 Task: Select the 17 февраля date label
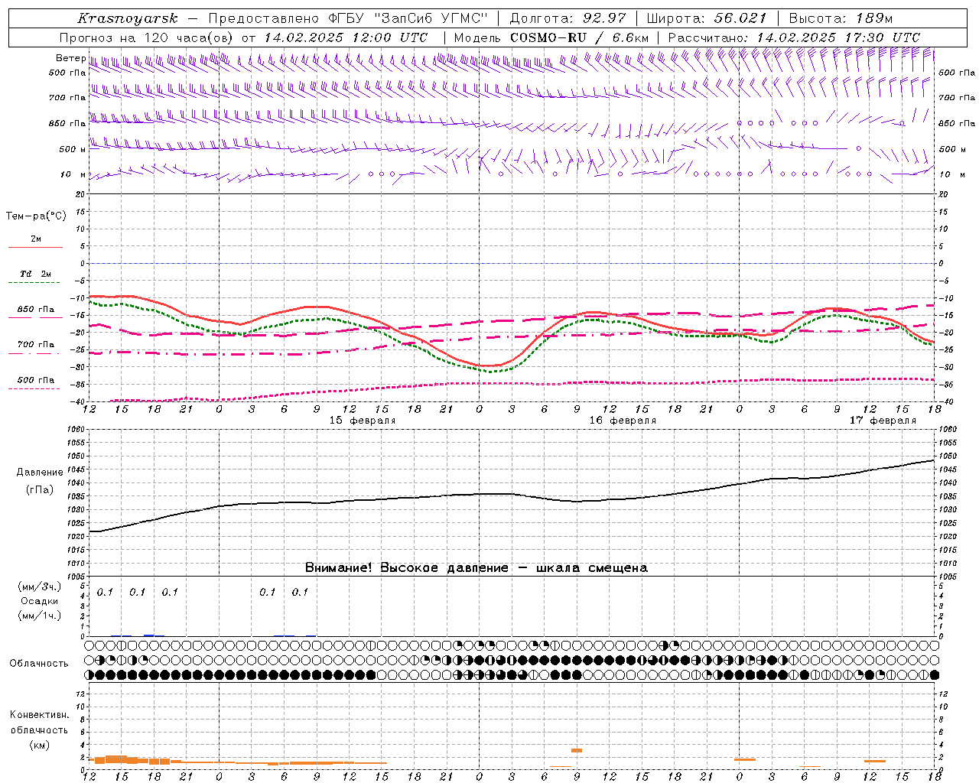[883, 421]
